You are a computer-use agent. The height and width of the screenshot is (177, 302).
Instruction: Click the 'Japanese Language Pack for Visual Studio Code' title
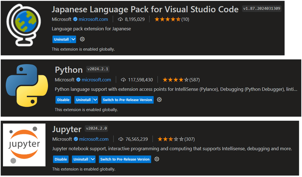point(145,9)
